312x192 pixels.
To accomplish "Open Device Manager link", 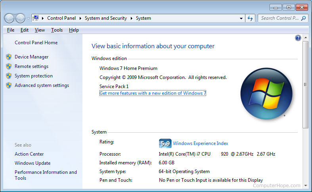I will [x=31, y=57].
